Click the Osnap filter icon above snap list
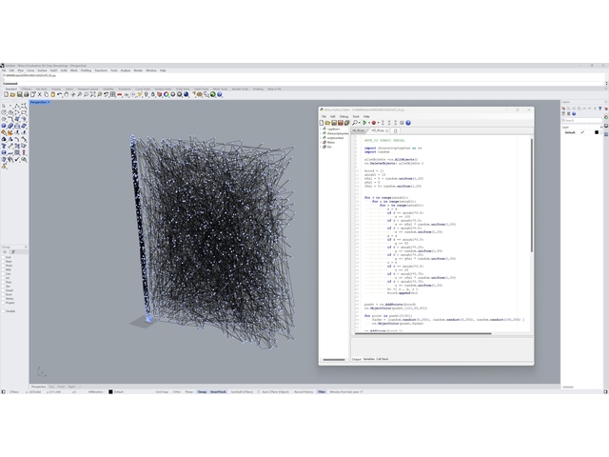Image resolution: width=609 pixels, height=457 pixels. point(12,251)
